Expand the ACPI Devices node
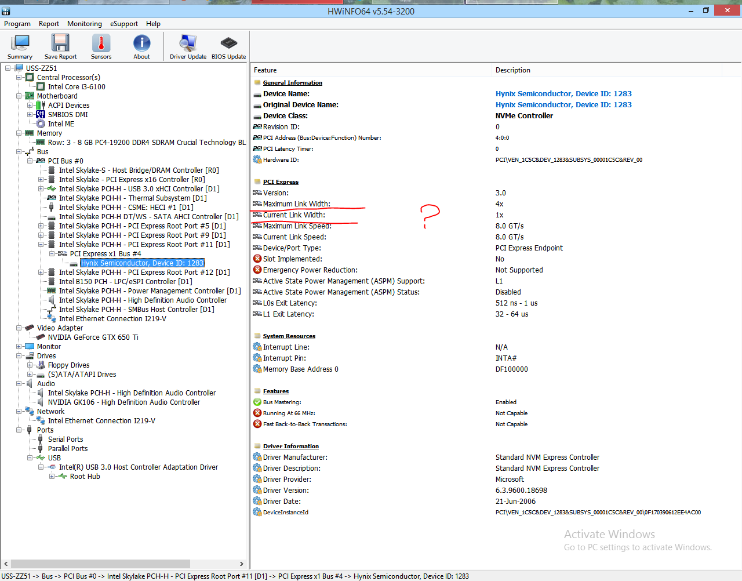 click(30, 106)
